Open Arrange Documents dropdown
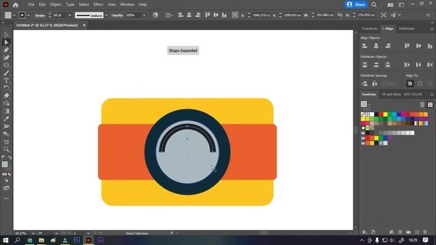Viewport: 436px width, 245px height. click(390, 5)
